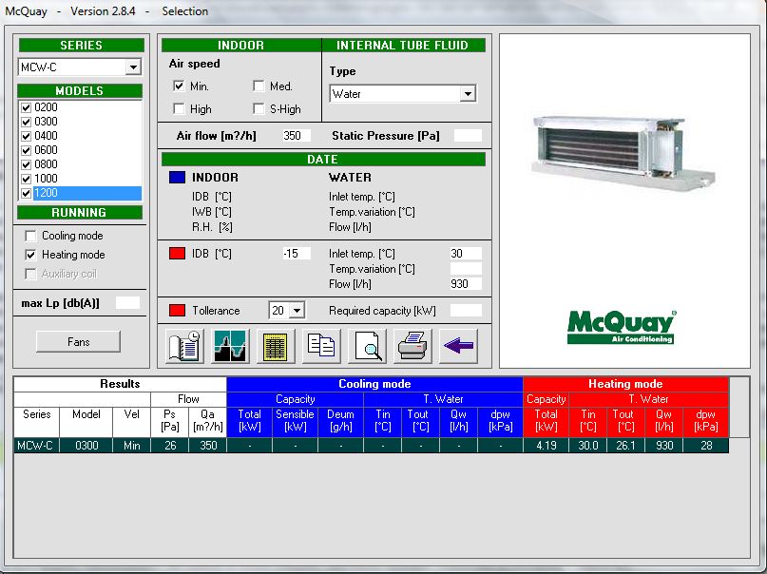
Task: Click the heating Flow 930 field
Action: click(x=466, y=283)
